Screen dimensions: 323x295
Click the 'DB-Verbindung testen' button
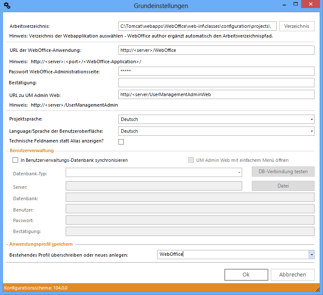coord(283,172)
